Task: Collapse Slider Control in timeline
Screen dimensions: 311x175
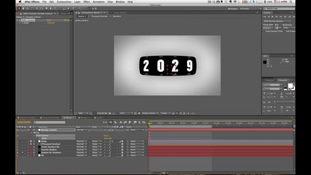Action: [34, 136]
